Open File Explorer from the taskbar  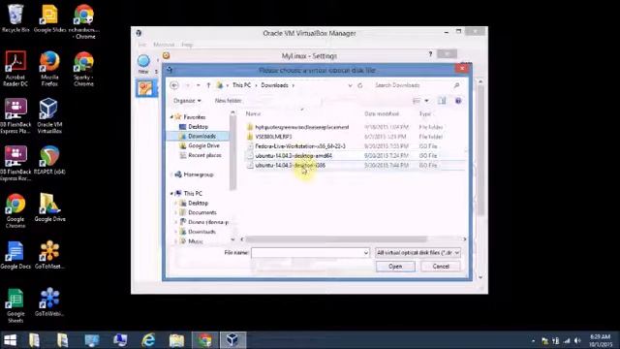176,340
